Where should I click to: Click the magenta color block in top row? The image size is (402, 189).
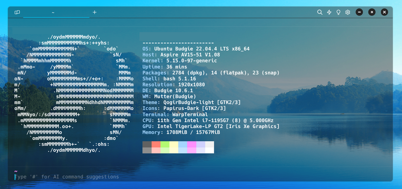point(192,144)
